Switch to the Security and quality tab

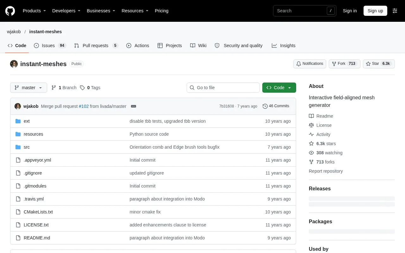239,46
